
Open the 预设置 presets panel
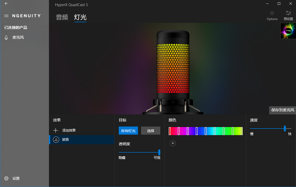pos(288,16)
